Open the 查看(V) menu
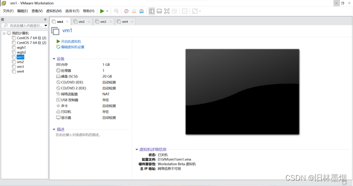The image size is (353, 186). [37, 11]
